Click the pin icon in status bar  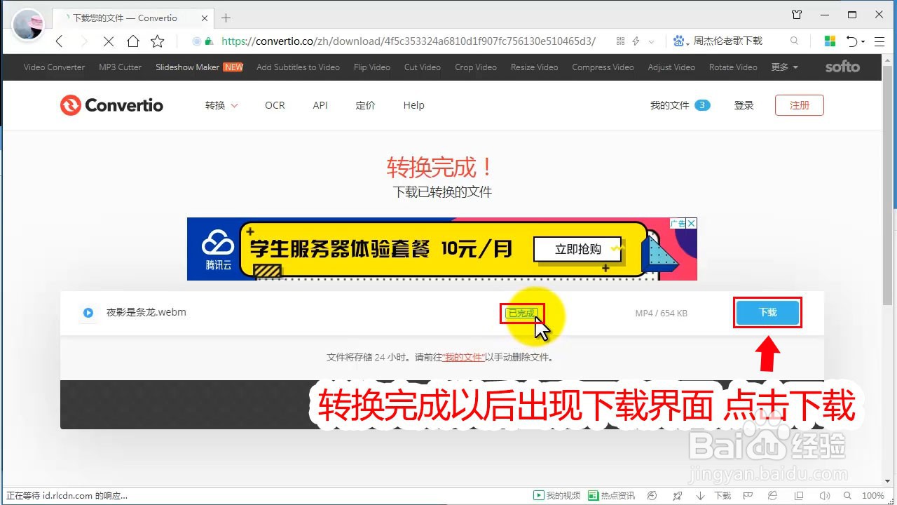677,495
